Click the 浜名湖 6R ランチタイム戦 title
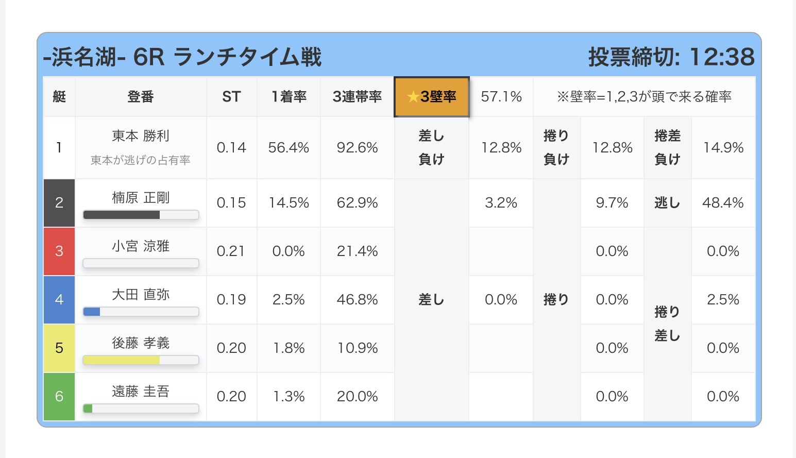Viewport: 796px width, 458px height. click(182, 57)
